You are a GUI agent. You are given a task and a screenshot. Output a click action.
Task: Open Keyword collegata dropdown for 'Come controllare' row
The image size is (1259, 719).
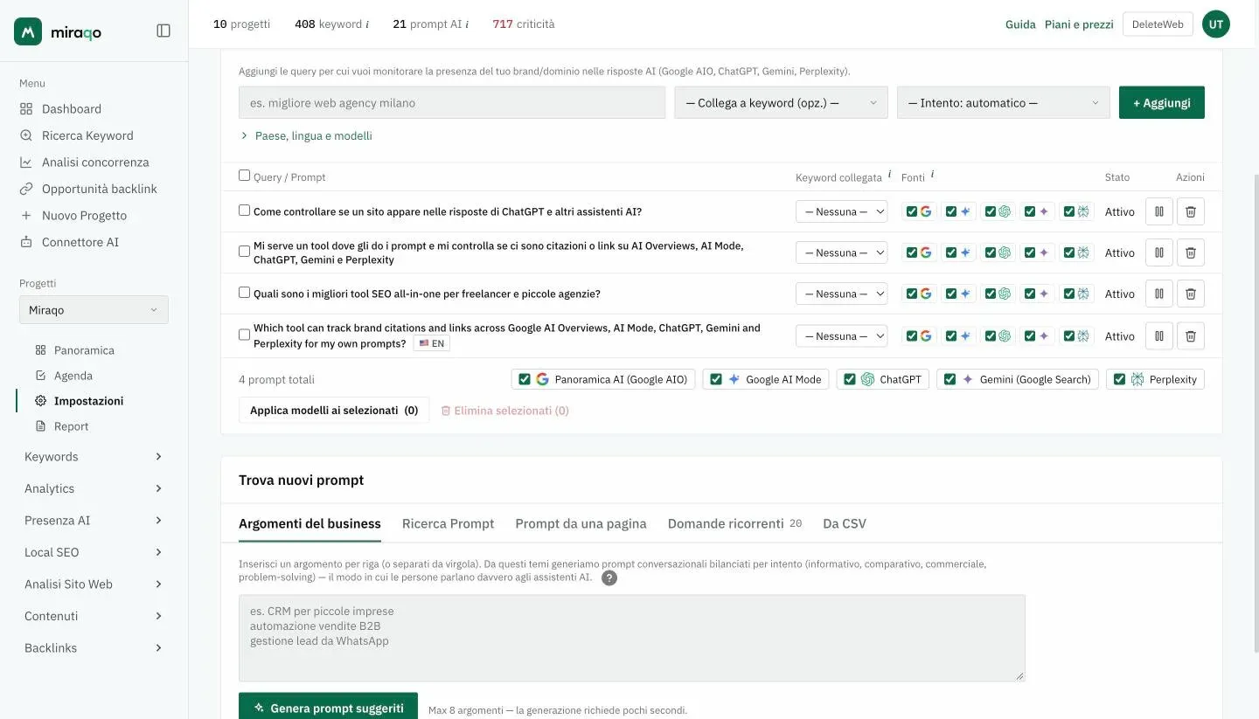tap(841, 211)
